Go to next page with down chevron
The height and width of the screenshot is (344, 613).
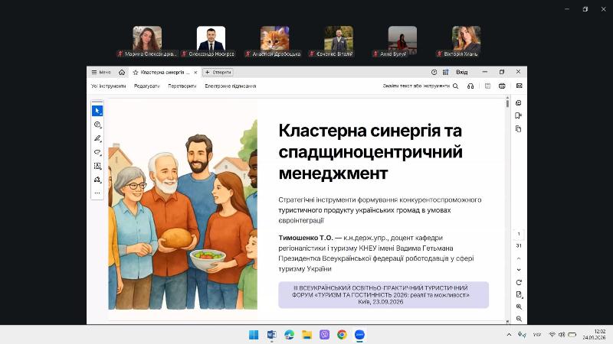pos(519,270)
